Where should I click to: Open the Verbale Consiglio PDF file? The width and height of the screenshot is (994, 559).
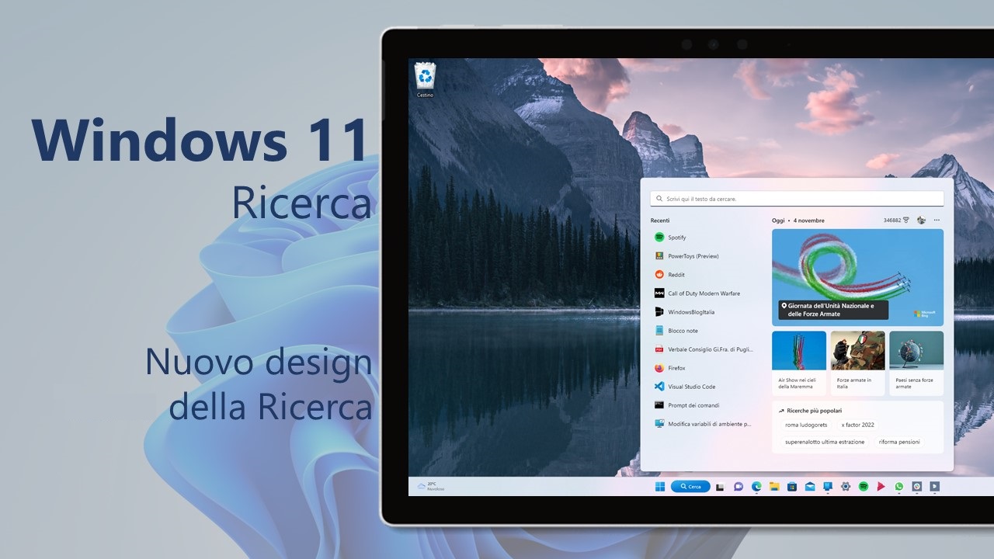point(702,349)
